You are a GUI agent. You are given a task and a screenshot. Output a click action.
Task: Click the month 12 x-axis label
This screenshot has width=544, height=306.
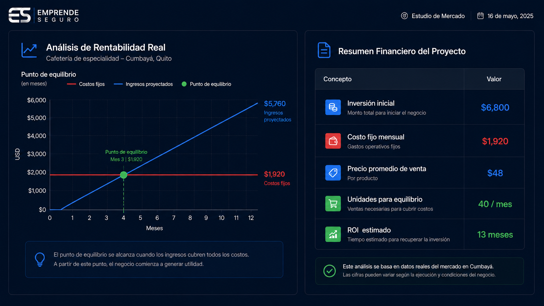(251, 218)
